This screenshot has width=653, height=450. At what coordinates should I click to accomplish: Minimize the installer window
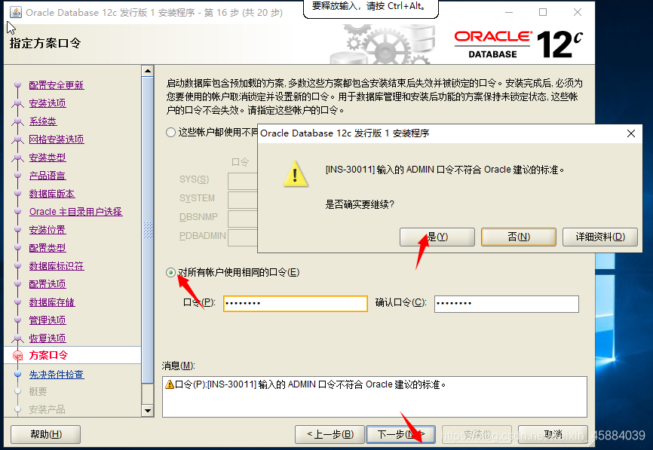coord(508,12)
